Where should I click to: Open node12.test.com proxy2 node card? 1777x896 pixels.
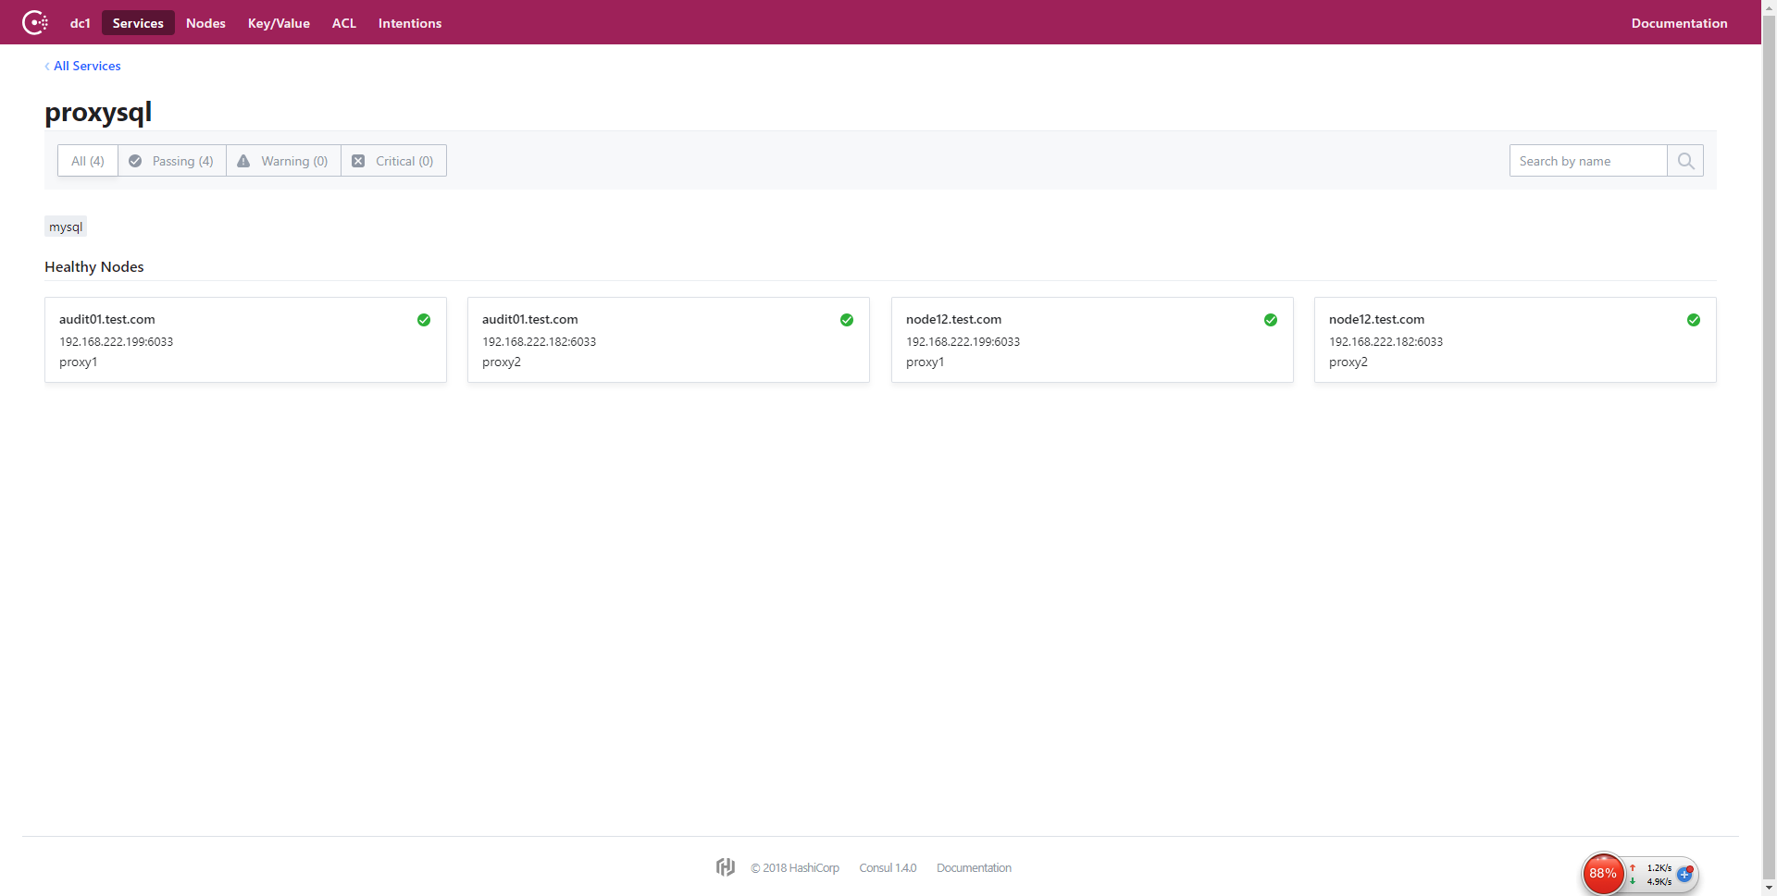point(1515,339)
